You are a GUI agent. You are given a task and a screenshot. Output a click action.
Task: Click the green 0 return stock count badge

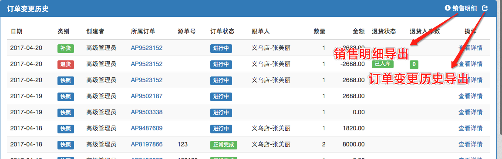point(414,64)
